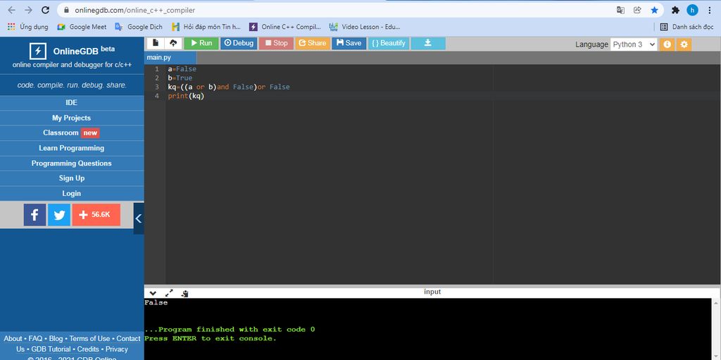The height and width of the screenshot is (360, 721).
Task: Click code line print(kq)
Action: click(x=186, y=96)
